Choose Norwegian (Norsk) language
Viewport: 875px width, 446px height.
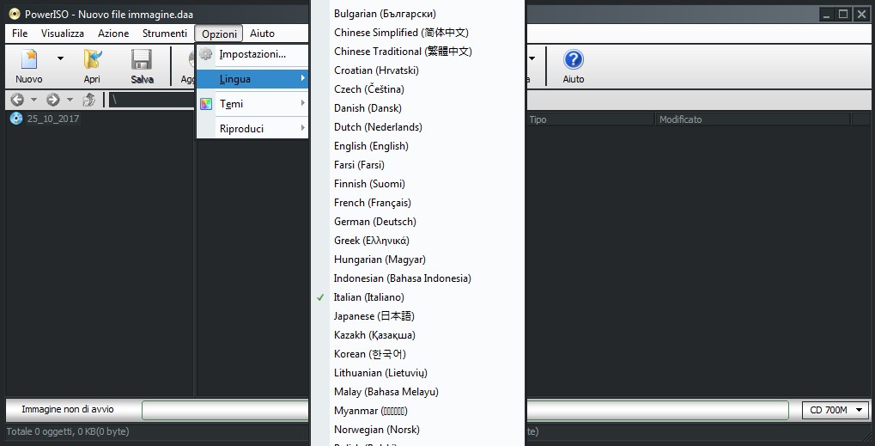418,430
